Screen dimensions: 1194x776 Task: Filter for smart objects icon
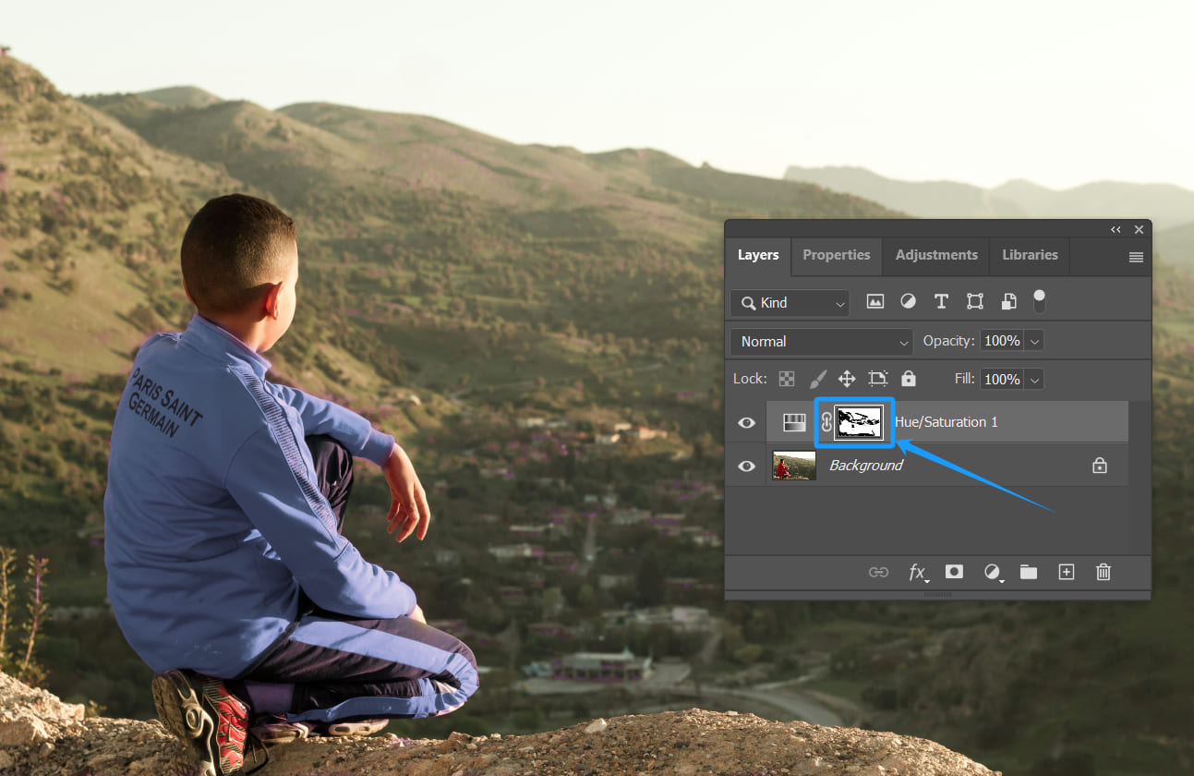(1008, 301)
